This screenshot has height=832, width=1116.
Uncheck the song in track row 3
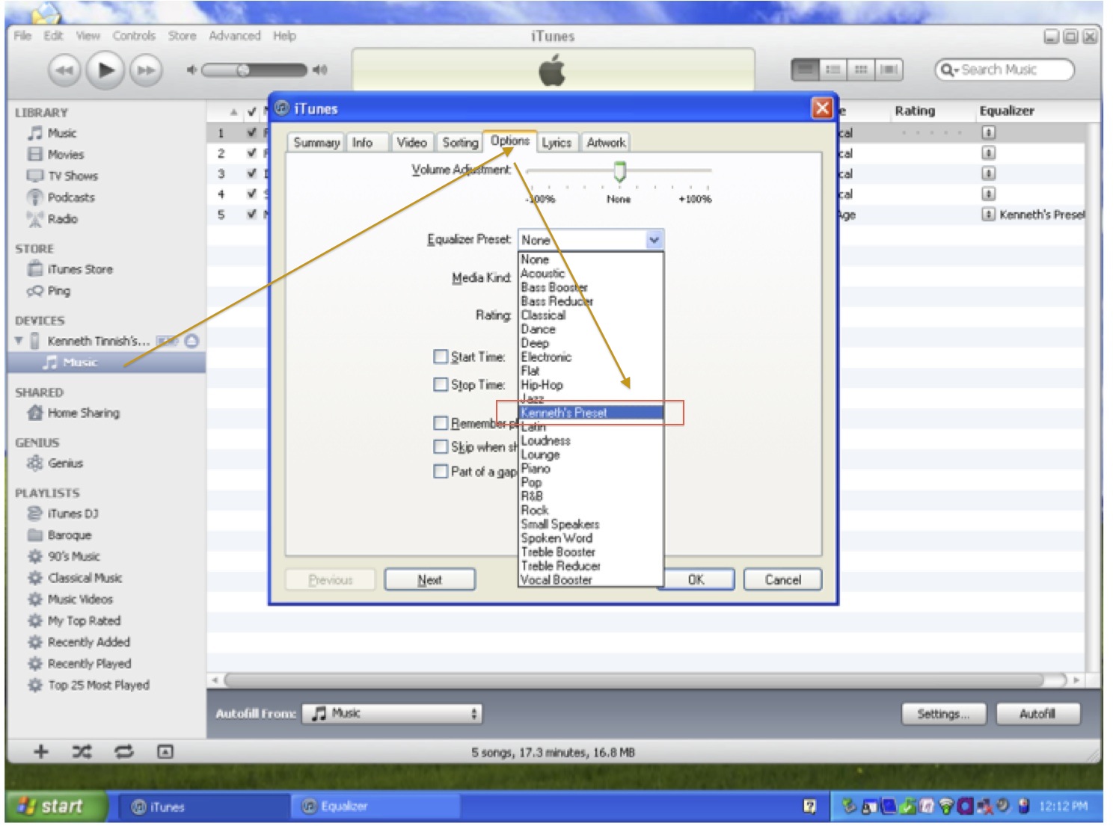tap(252, 173)
